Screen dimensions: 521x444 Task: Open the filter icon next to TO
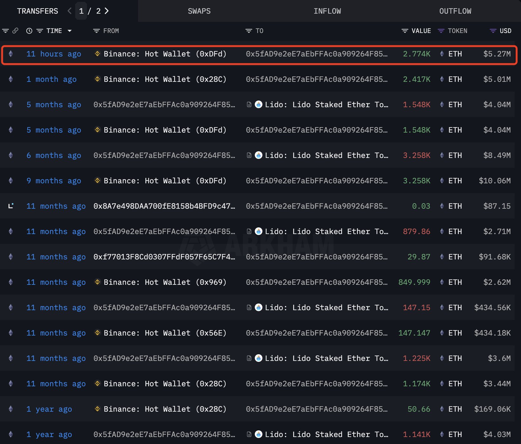[248, 31]
